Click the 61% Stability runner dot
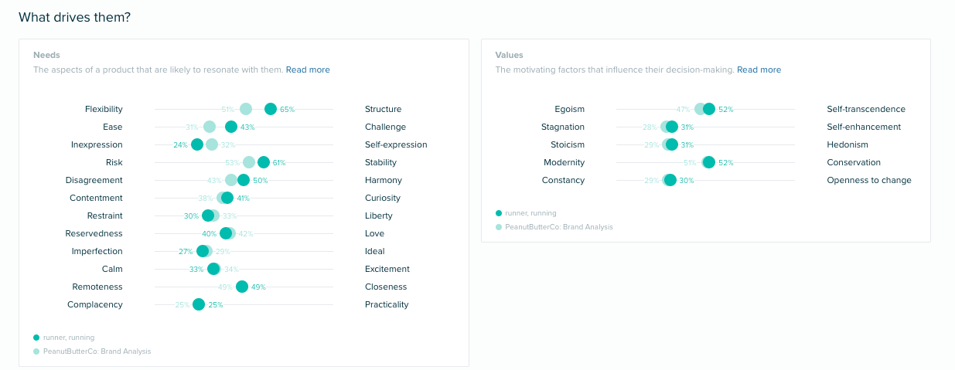The height and width of the screenshot is (370, 955). (264, 162)
